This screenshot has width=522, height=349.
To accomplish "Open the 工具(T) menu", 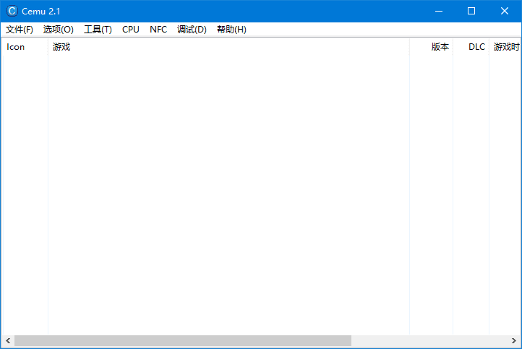I will coord(98,30).
